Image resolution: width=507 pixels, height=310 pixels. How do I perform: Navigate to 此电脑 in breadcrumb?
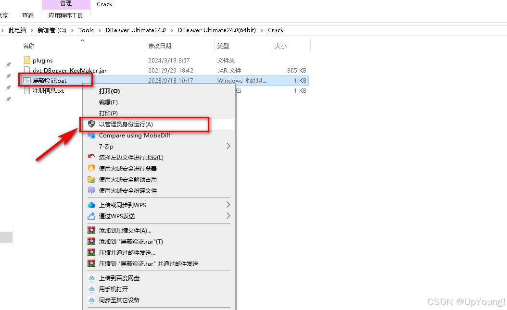pyautogui.click(x=17, y=30)
